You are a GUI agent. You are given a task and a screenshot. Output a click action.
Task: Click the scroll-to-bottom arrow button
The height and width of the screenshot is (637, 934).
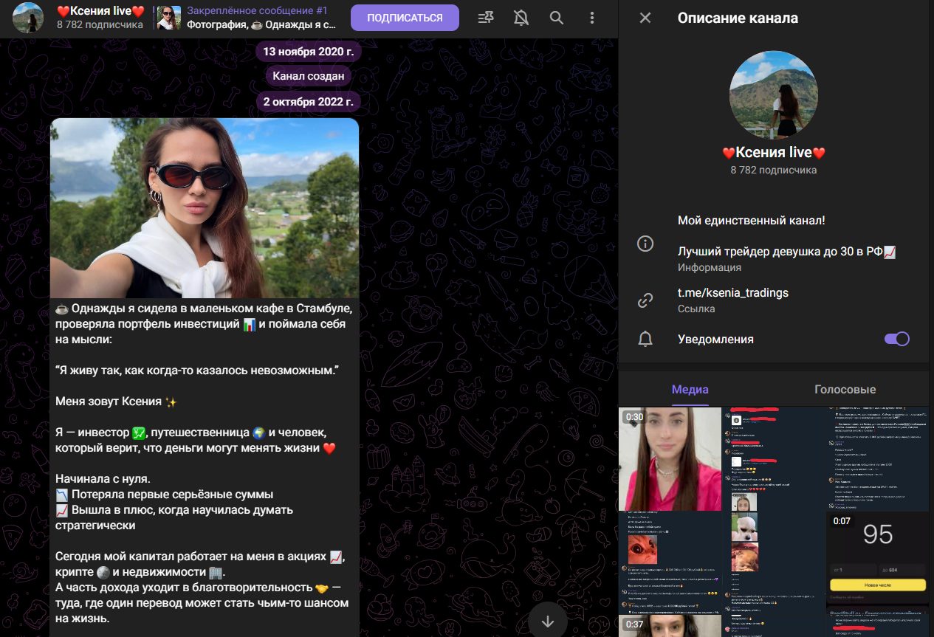point(547,621)
